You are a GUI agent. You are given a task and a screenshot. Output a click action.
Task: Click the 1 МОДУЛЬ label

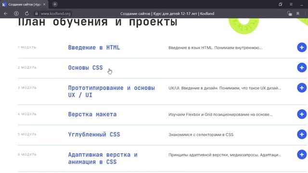click(27, 47)
